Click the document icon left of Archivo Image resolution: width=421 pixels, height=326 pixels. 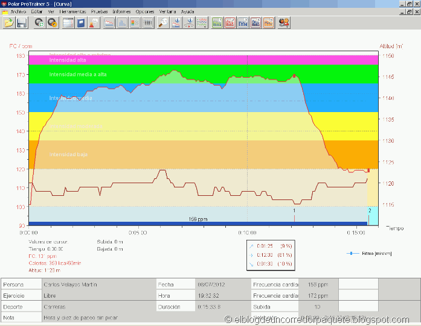tap(5, 12)
